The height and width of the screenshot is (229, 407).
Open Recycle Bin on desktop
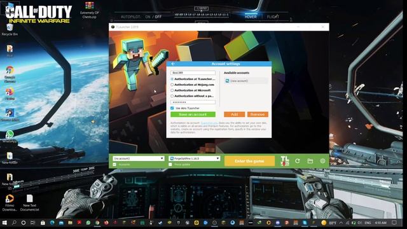point(10,30)
